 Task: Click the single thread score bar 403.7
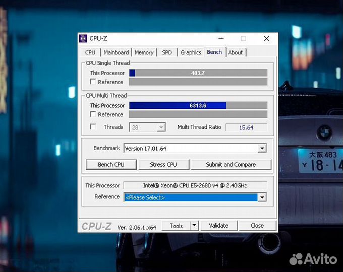point(198,73)
